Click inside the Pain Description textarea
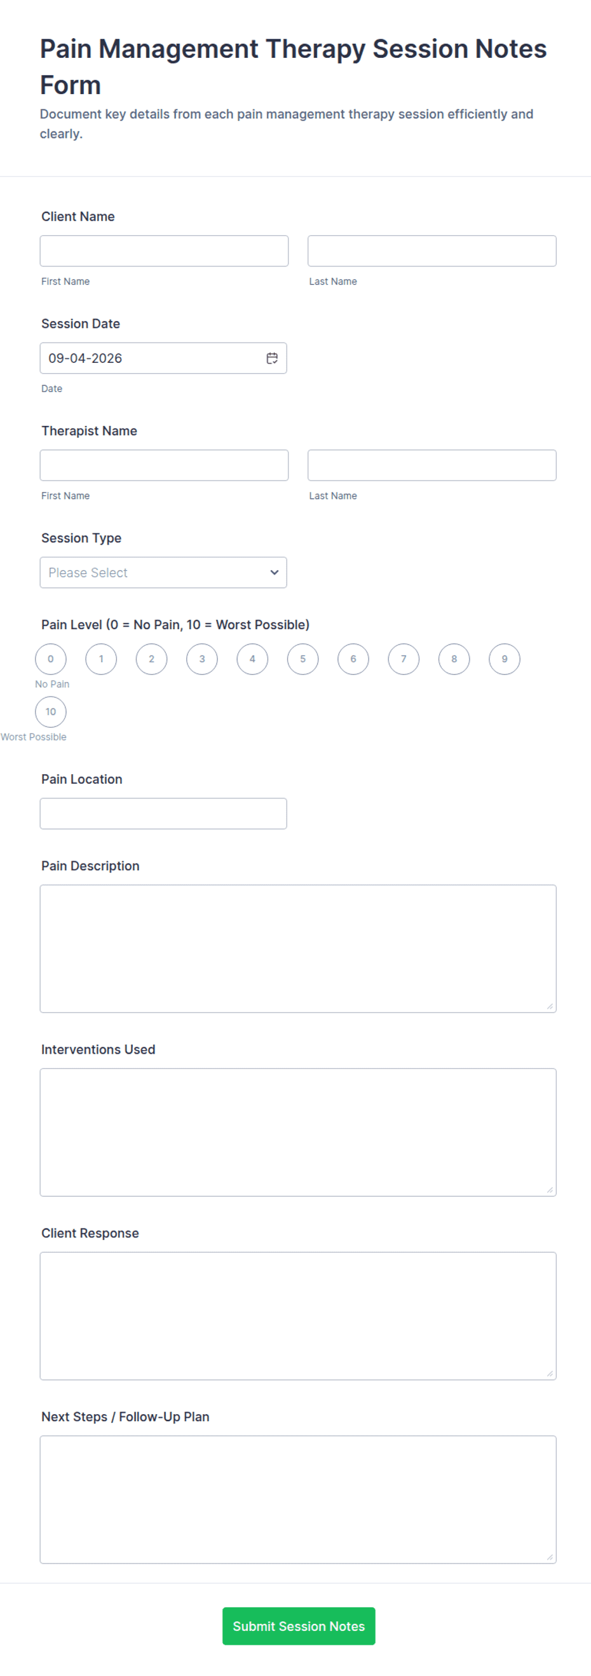Viewport: 591px width, 1676px height. [x=298, y=949]
